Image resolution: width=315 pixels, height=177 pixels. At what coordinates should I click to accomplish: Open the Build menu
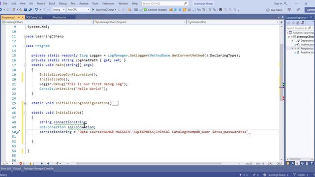[x=52, y=3]
